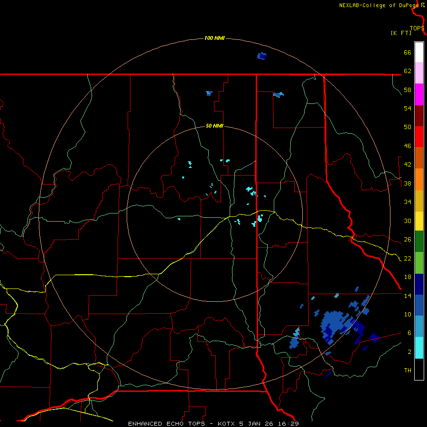Click the 42 legend value
The height and width of the screenshot is (427, 427).
pyautogui.click(x=408, y=165)
